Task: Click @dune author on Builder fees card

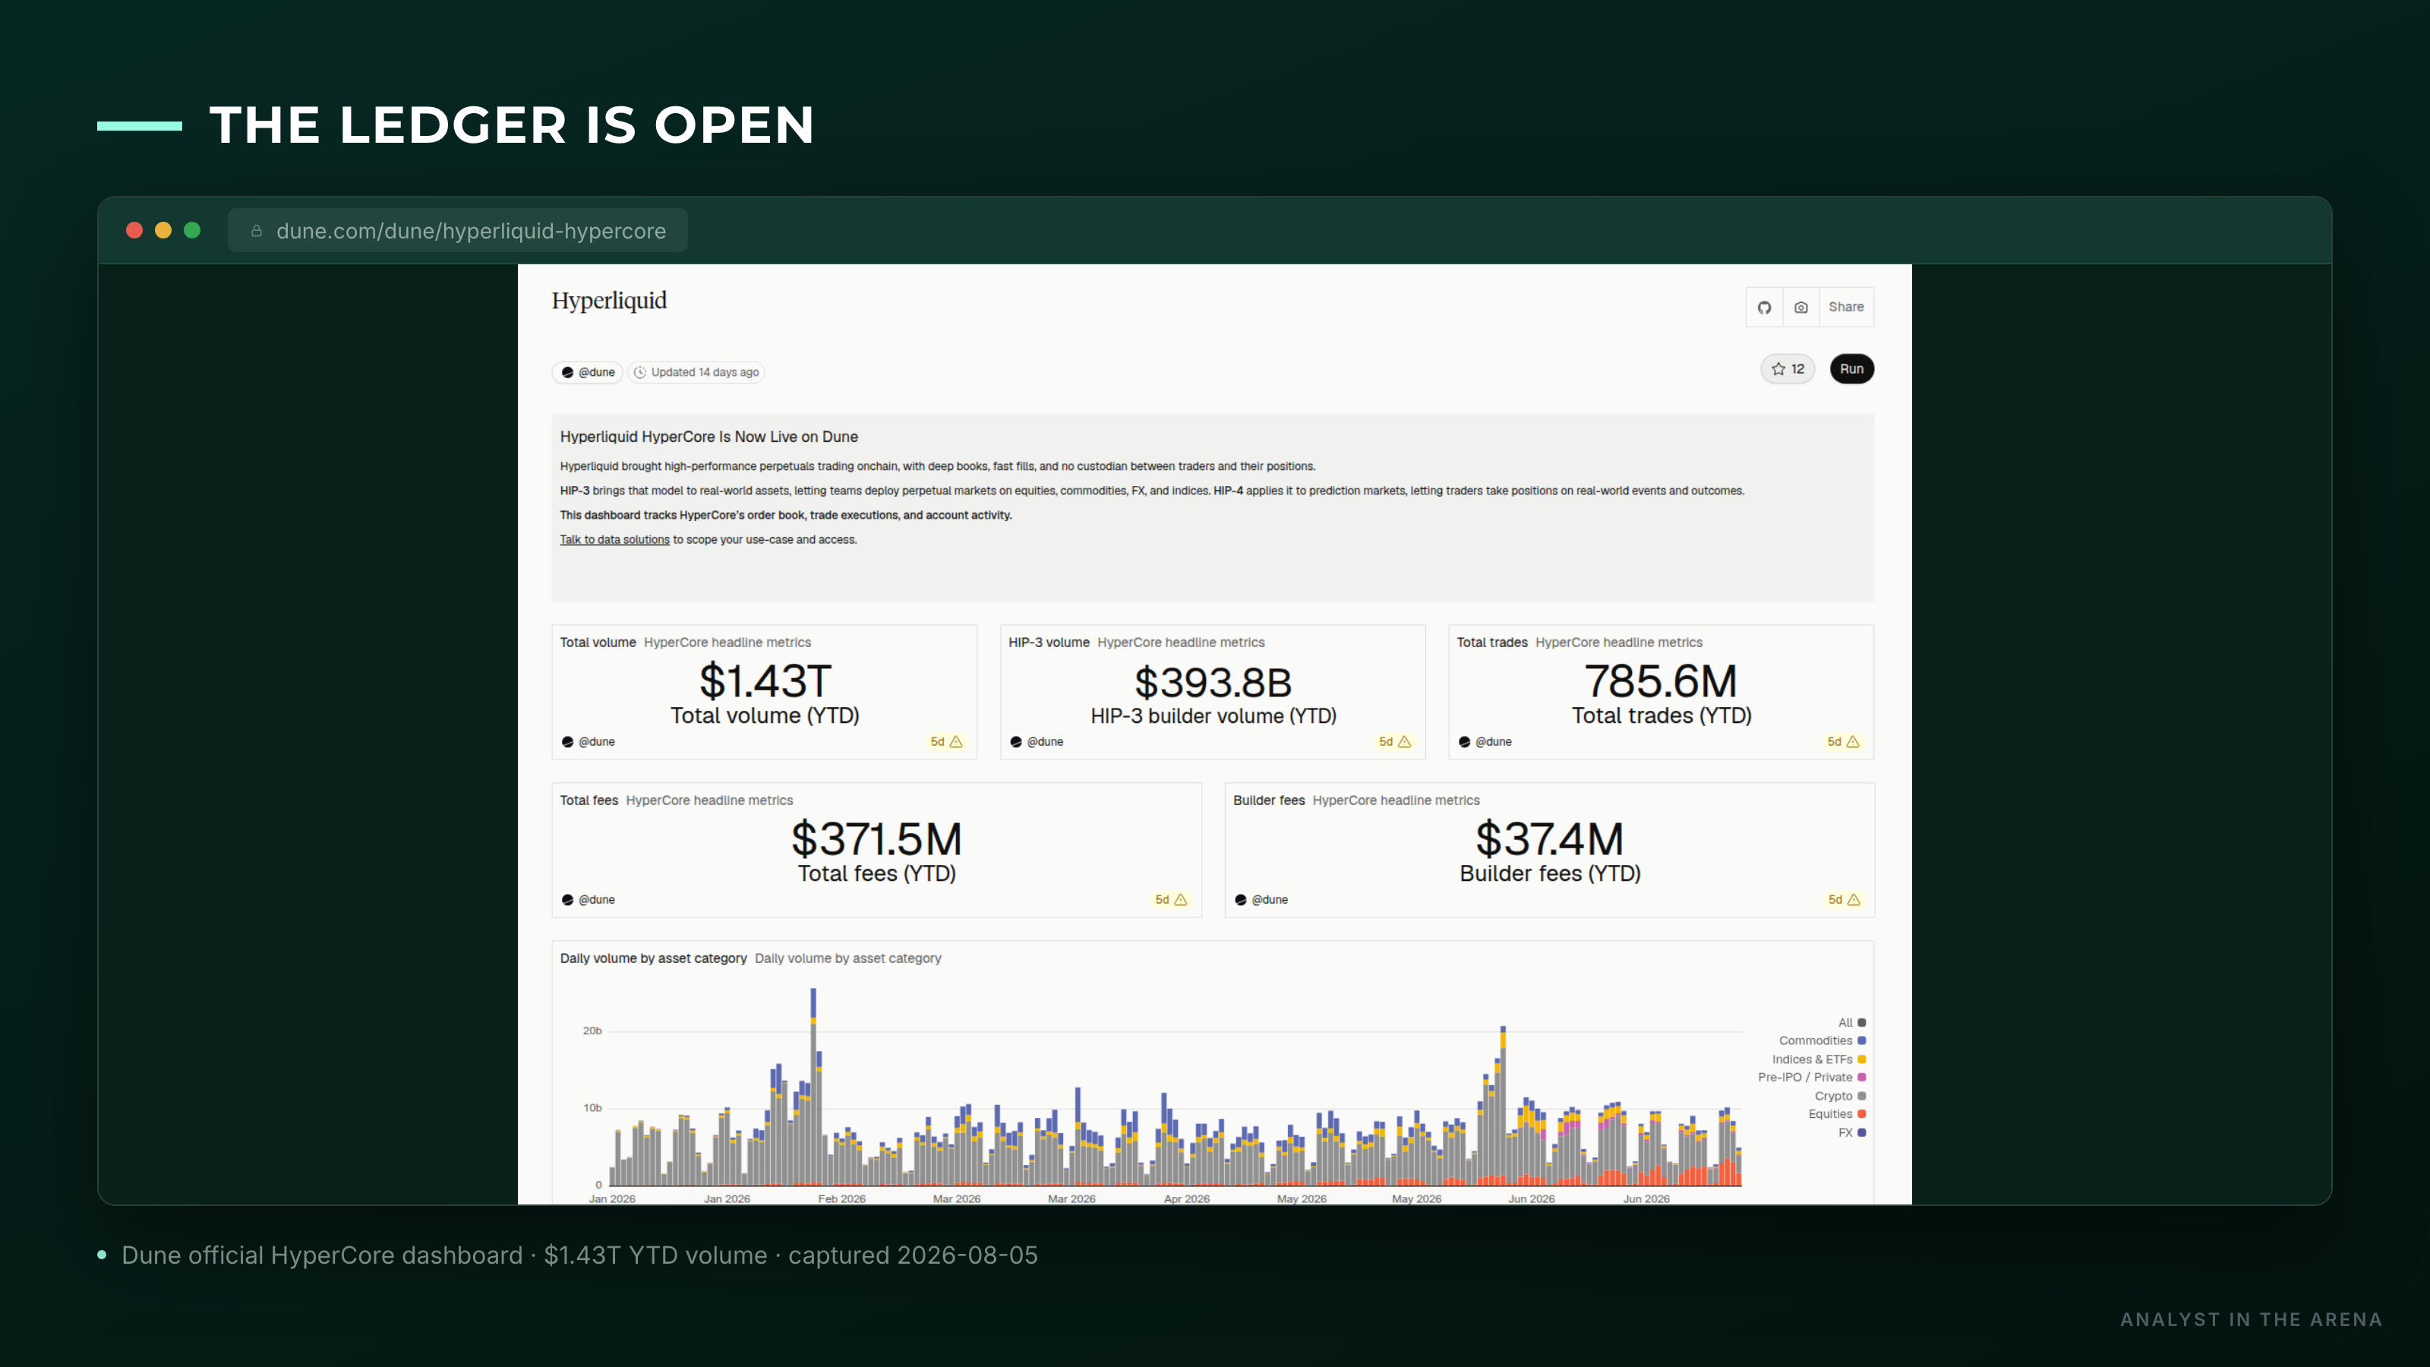Action: pyautogui.click(x=1261, y=900)
